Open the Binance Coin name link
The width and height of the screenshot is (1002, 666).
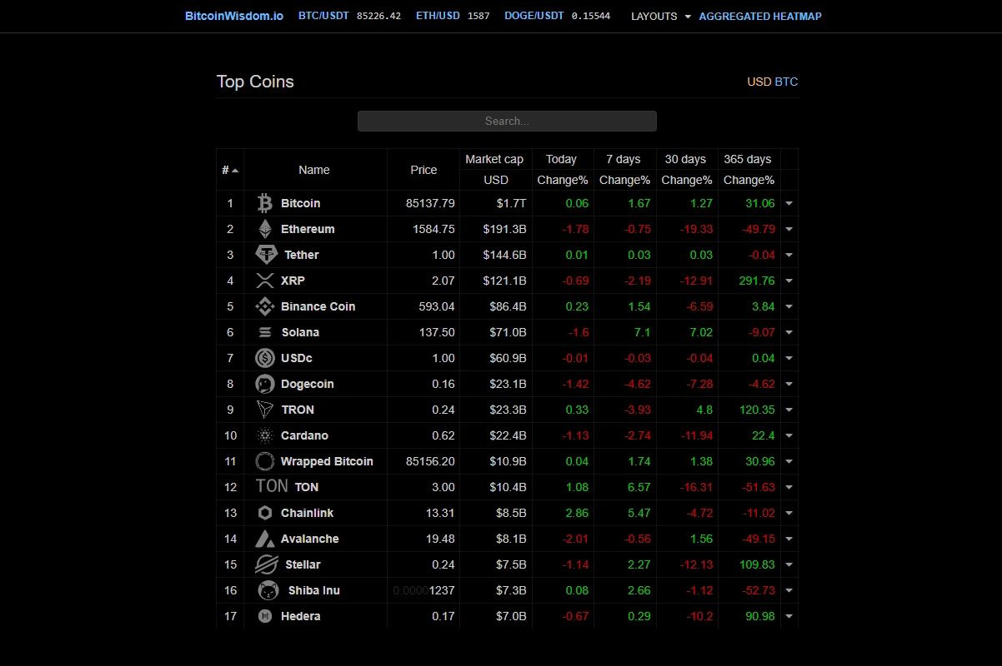click(318, 306)
